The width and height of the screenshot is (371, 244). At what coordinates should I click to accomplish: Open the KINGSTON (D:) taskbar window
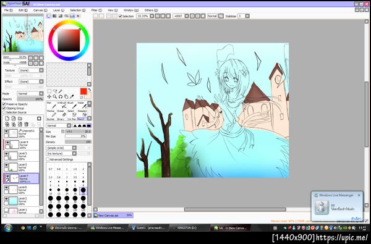pos(189,228)
